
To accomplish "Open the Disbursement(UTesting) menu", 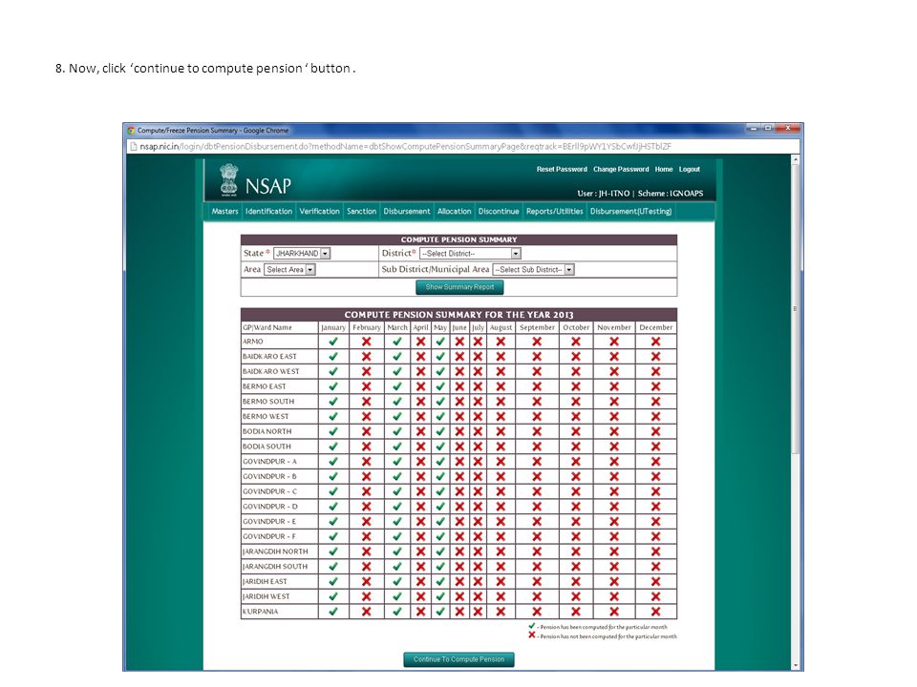I will (x=630, y=212).
